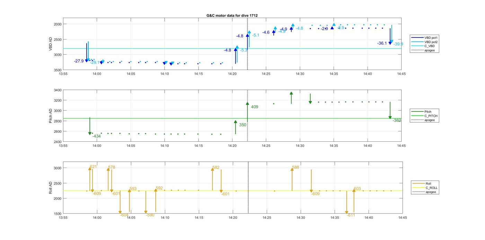The image size is (485, 240).
Task: Click the '588' roll data label
Action: pyautogui.click(x=296, y=168)
